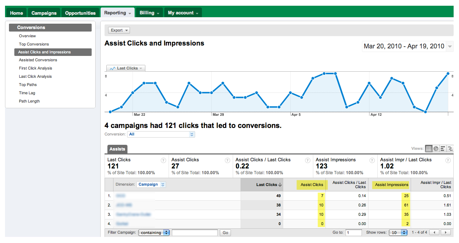Switch to the table view icon

coord(429,148)
